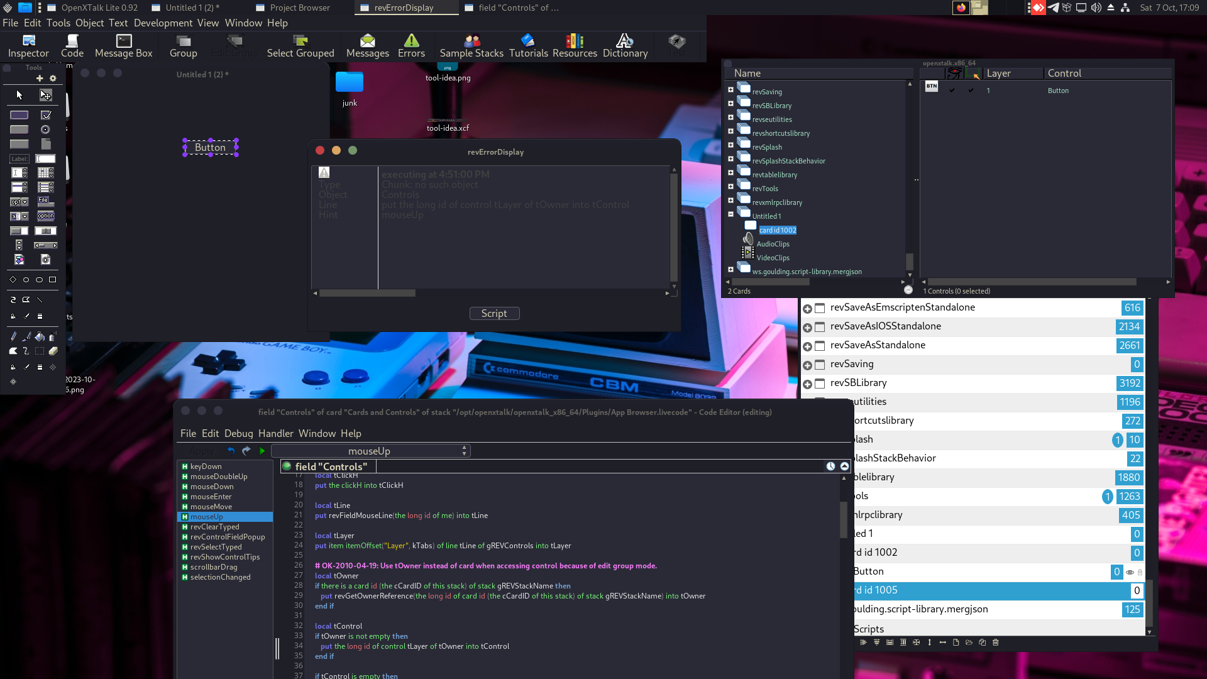The width and height of the screenshot is (1207, 679).
Task: Open the Debug menu in Code Editor
Action: pyautogui.click(x=238, y=433)
